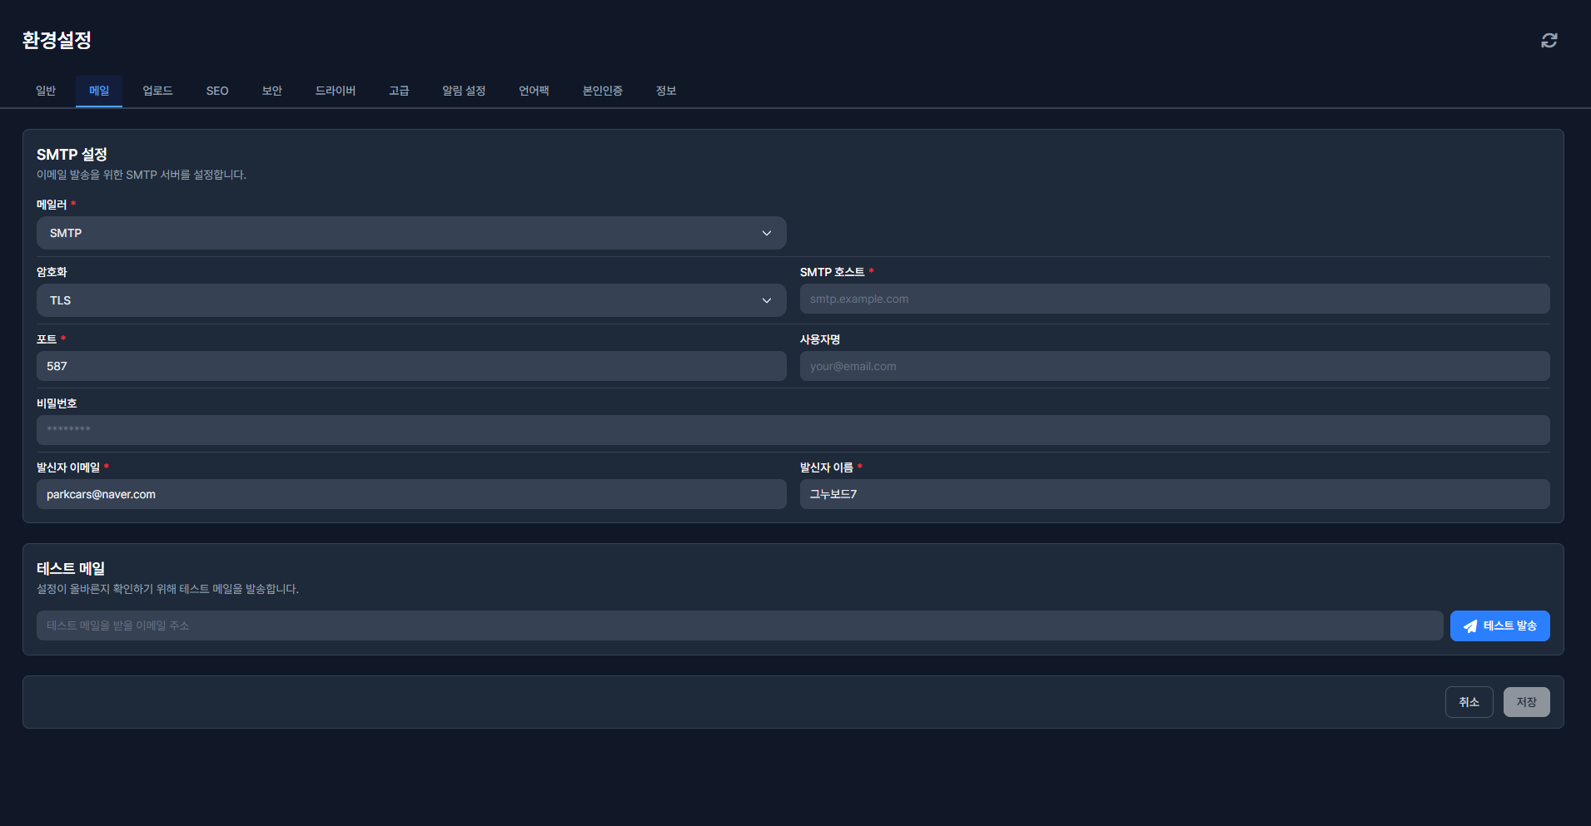Open the 드라이버 tab
This screenshot has width=1591, height=826.
336,91
